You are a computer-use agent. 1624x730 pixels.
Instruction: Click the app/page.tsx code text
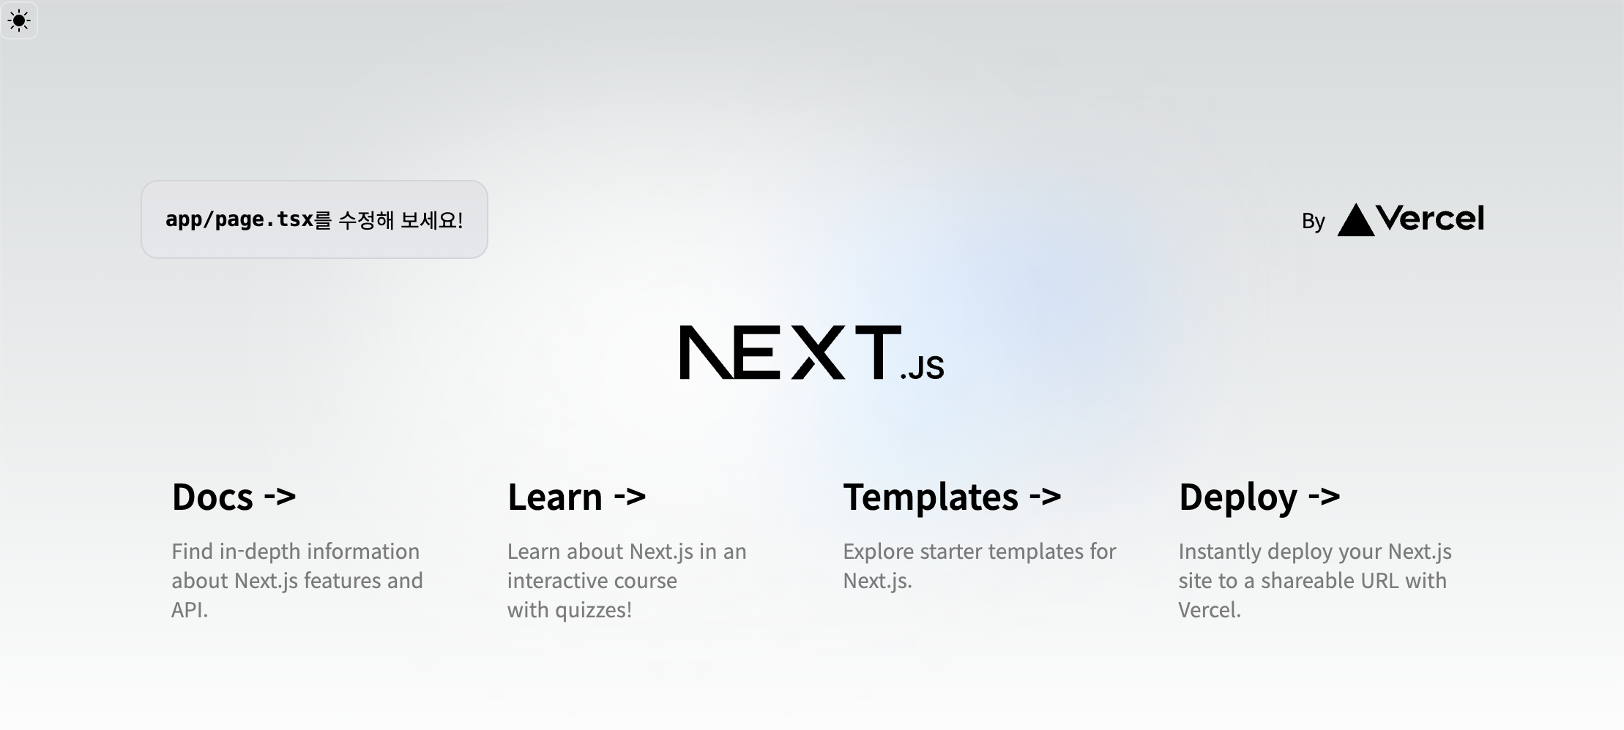[x=239, y=219]
